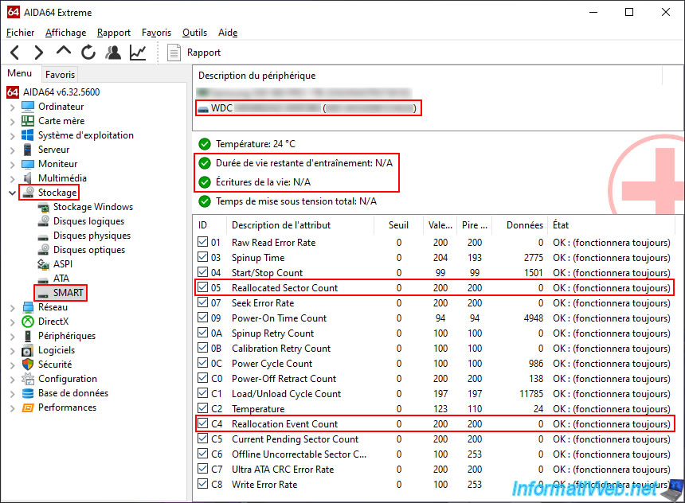Image resolution: width=685 pixels, height=503 pixels.
Task: Toggle the Reallocated Sector Count checkbox
Action: point(202,288)
